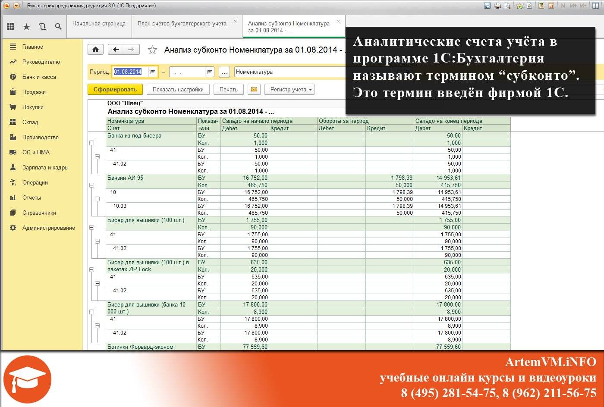
Task: Click the search magnifier icon
Action: coord(58,27)
